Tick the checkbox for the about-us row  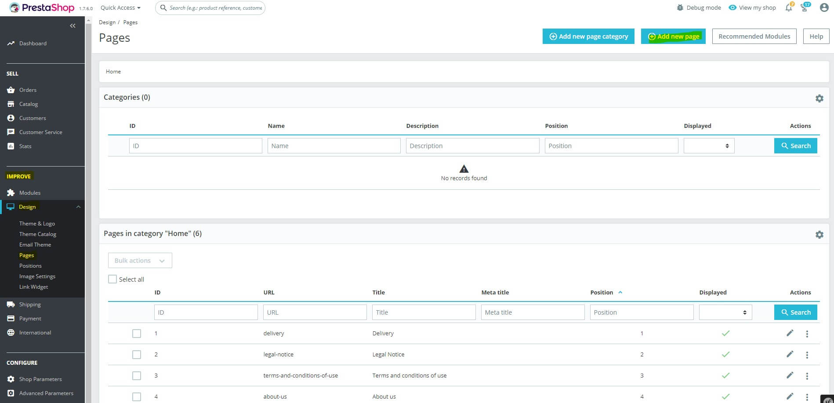pos(137,396)
